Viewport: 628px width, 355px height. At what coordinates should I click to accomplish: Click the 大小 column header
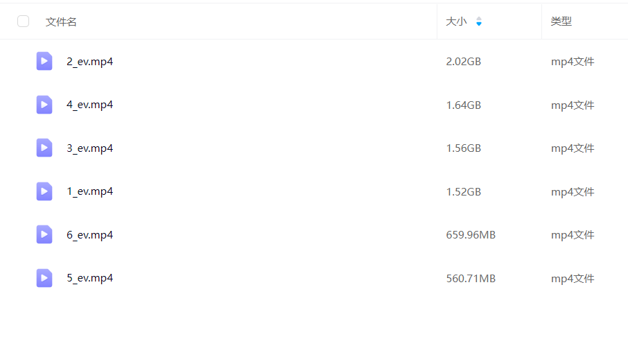tap(456, 21)
